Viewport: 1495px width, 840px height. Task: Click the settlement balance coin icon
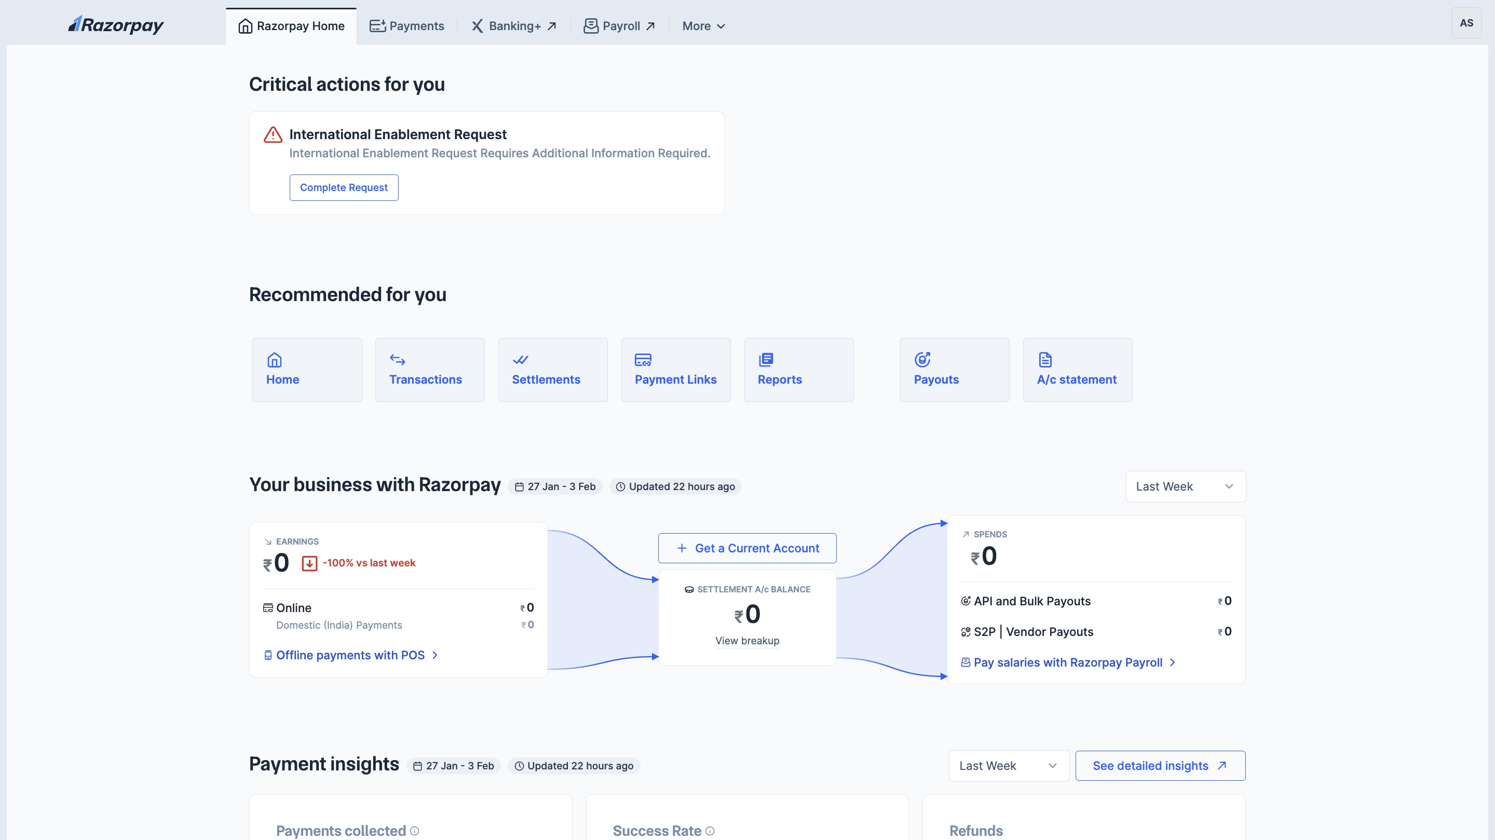click(689, 590)
